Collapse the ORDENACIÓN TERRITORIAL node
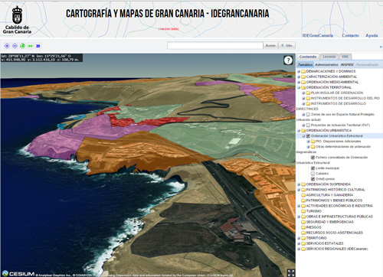The image size is (383, 277). tap(299, 87)
